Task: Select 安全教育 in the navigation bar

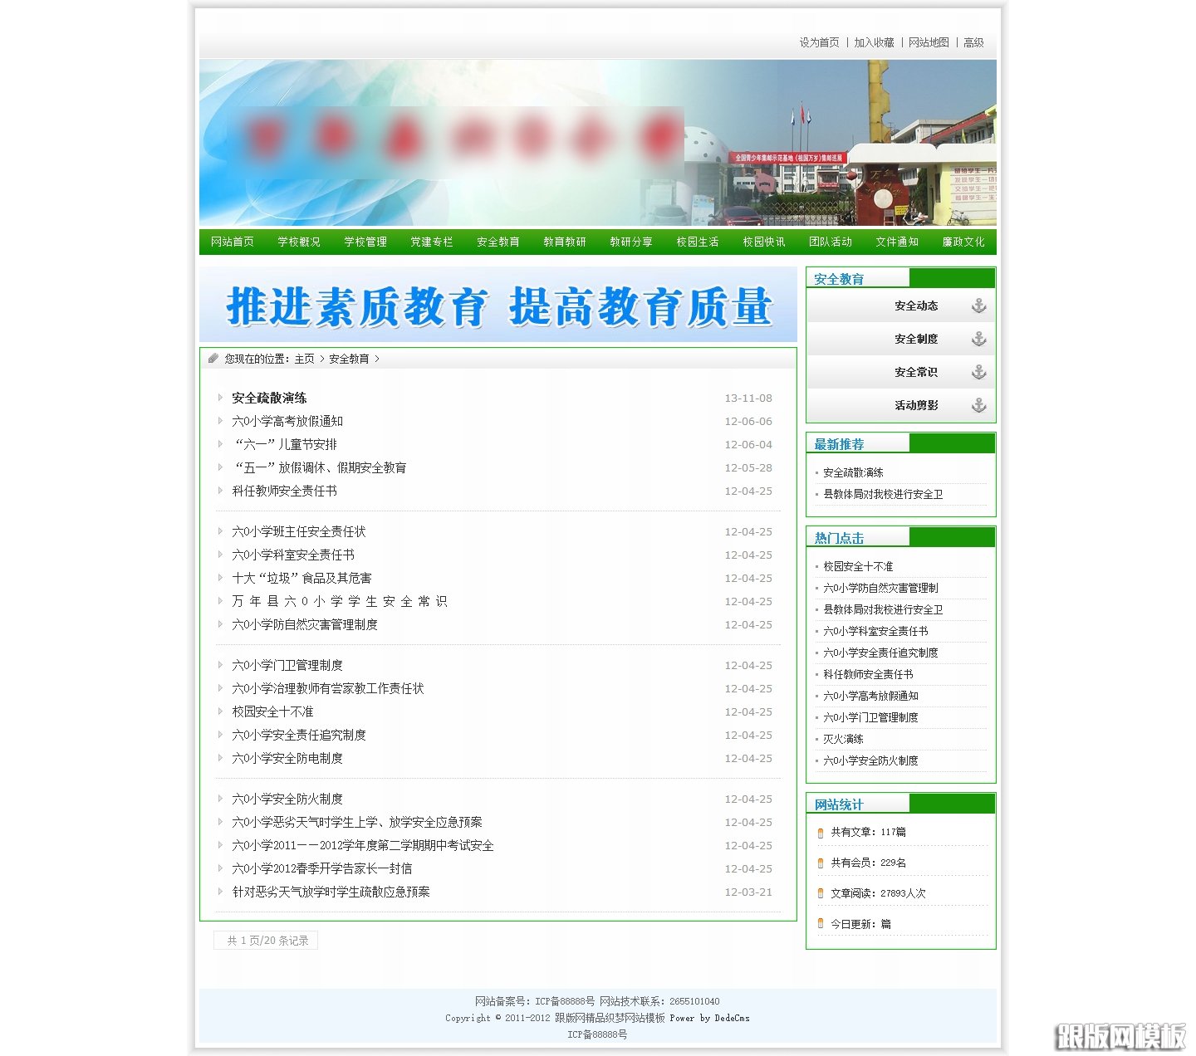Action: (x=498, y=242)
